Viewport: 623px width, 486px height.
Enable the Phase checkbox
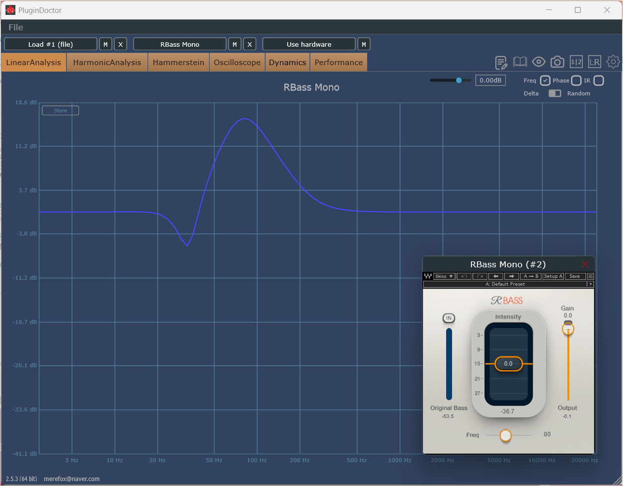[x=576, y=81]
